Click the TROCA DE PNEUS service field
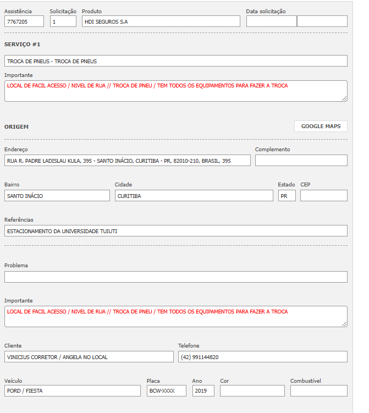369x413 pixels. (175, 61)
